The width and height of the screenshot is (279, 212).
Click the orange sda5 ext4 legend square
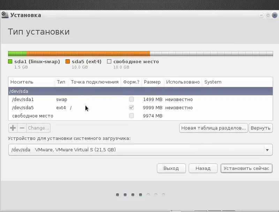(68, 61)
